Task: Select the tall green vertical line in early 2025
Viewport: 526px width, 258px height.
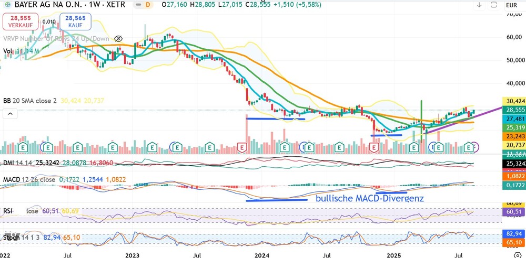Action: tap(421, 121)
